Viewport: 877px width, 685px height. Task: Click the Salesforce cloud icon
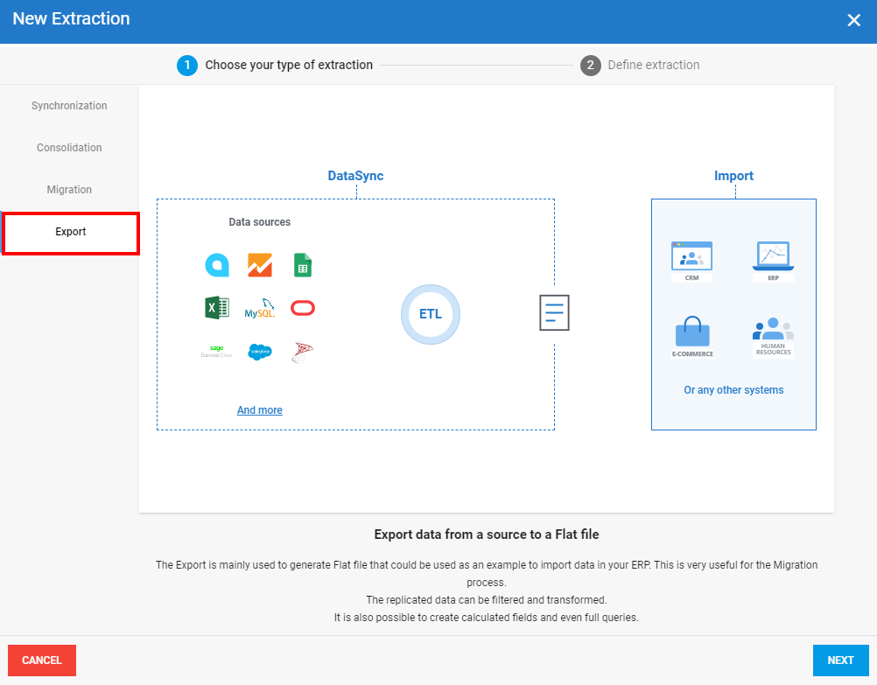tap(260, 353)
